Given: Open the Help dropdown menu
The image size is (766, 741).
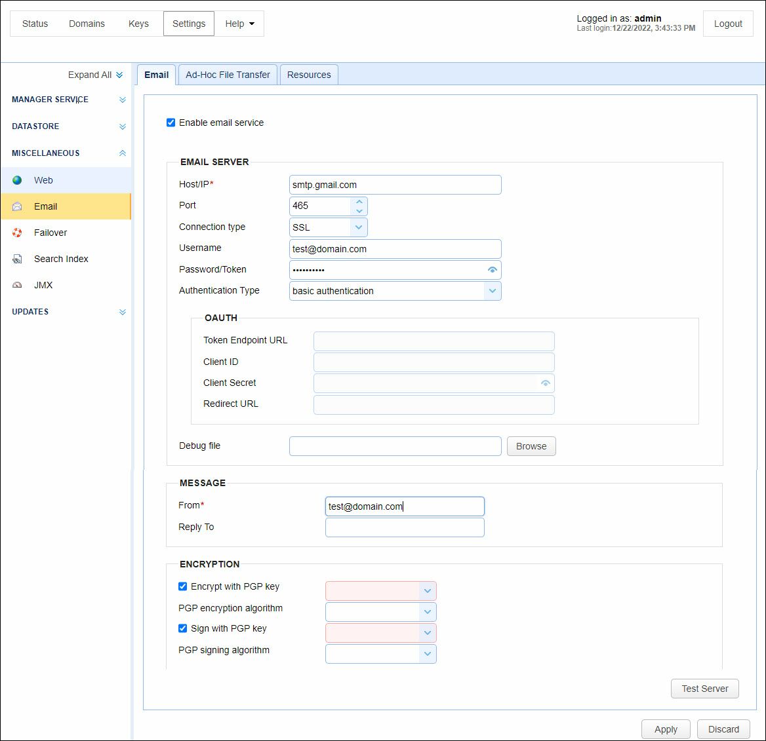Looking at the screenshot, I should tap(239, 24).
